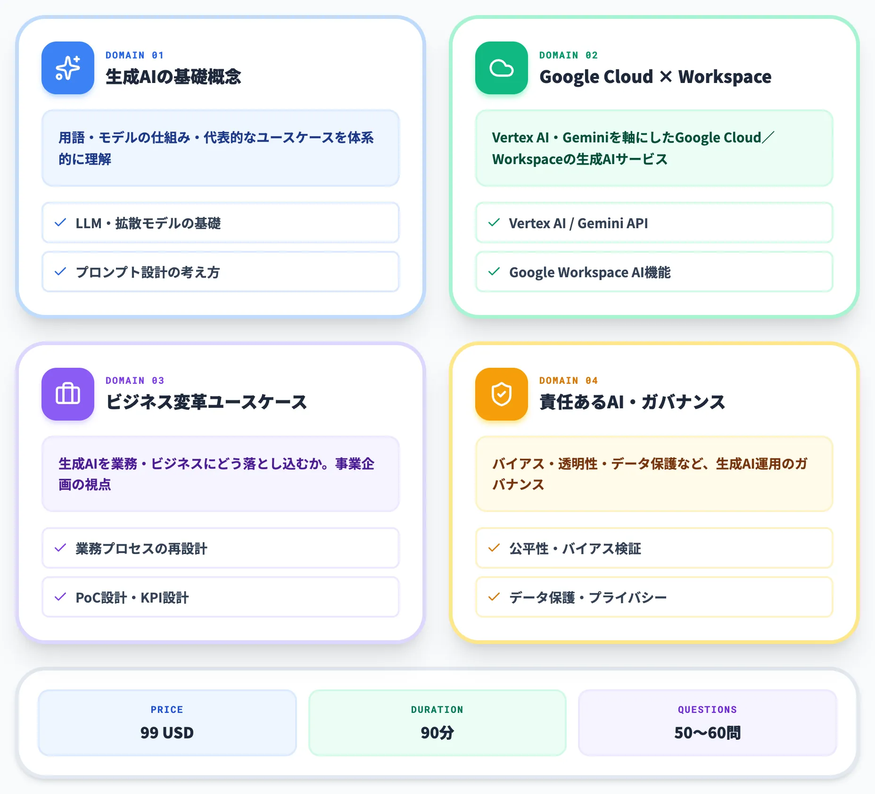Viewport: 875px width, 794px height.
Task: Click the text Vertex AI / Gemini API
Action: click(578, 223)
